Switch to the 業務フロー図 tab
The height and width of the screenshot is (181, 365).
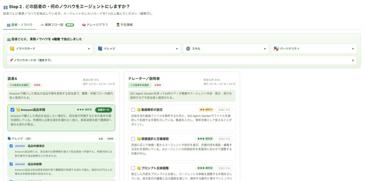tap(57, 25)
